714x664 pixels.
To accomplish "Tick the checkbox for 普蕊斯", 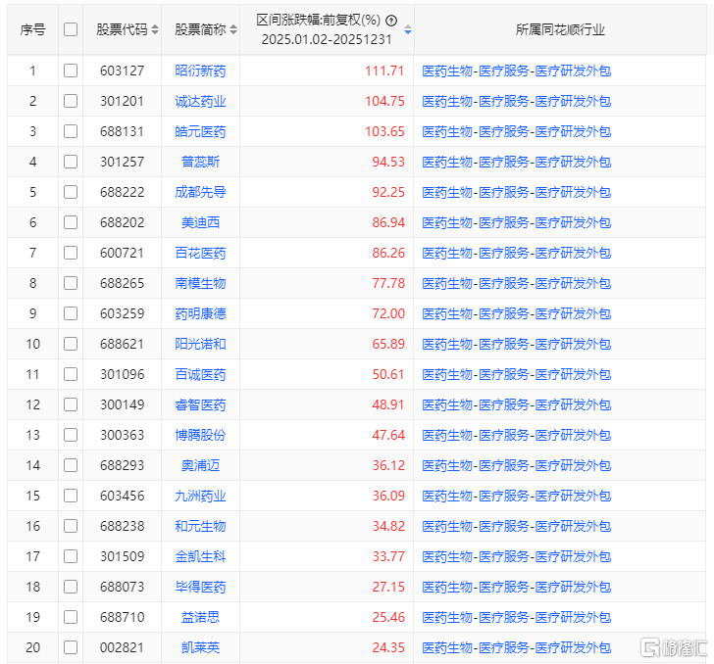I will [x=71, y=162].
